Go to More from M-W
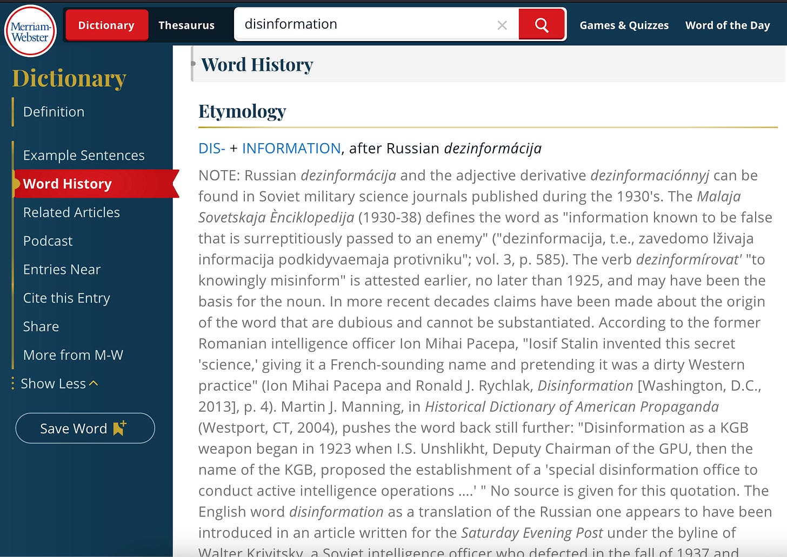 tap(73, 355)
